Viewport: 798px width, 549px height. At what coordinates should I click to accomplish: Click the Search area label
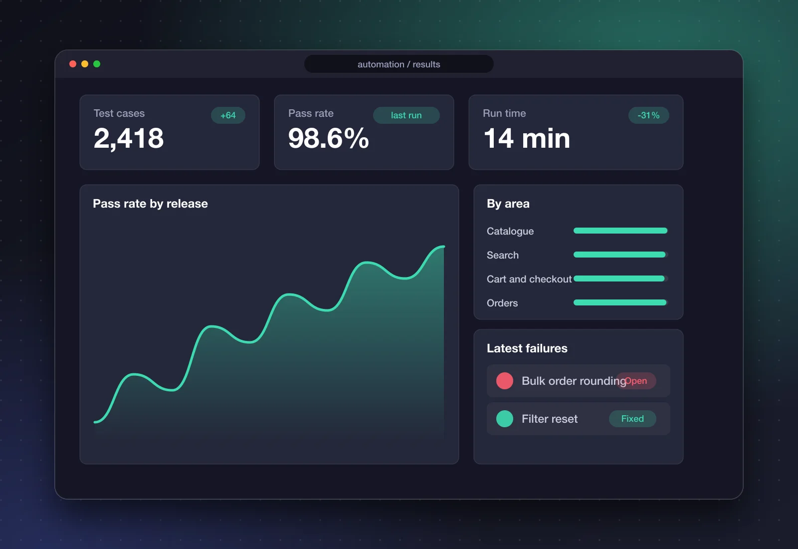503,255
